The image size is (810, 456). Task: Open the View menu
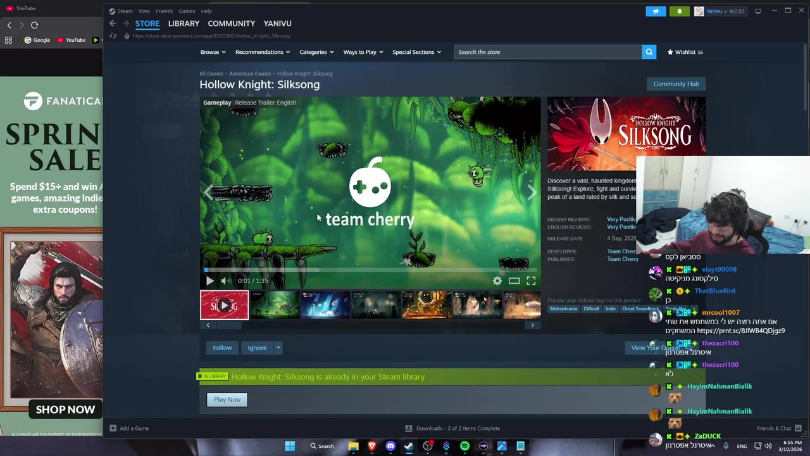click(144, 11)
